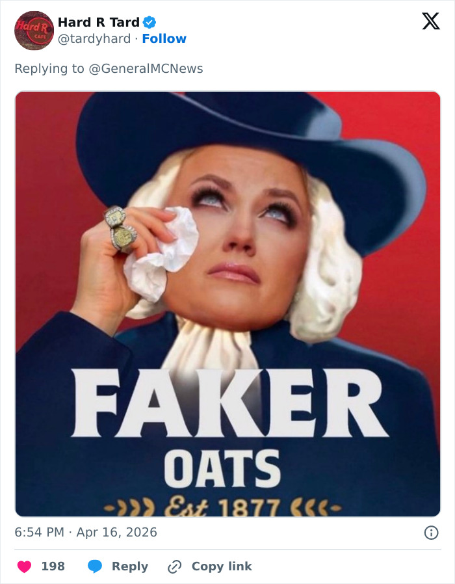The height and width of the screenshot is (584, 455).
Task: Toggle following via the Follow control
Action: coord(164,39)
